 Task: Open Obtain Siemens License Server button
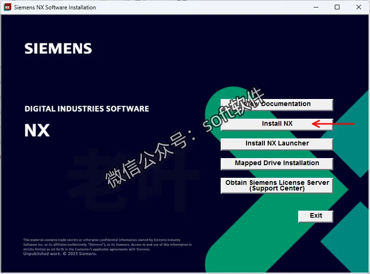pos(277,186)
